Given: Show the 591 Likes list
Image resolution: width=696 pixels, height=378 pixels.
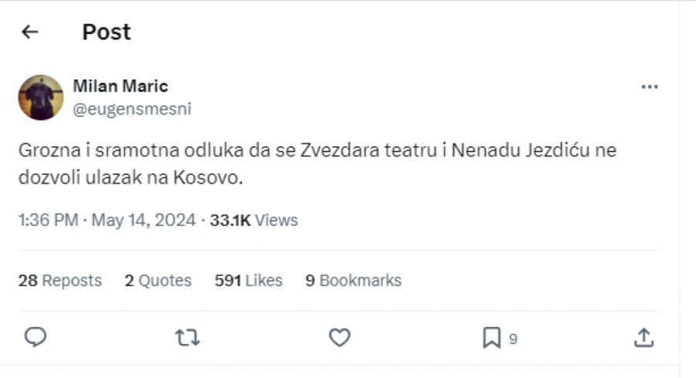Looking at the screenshot, I should [x=248, y=281].
